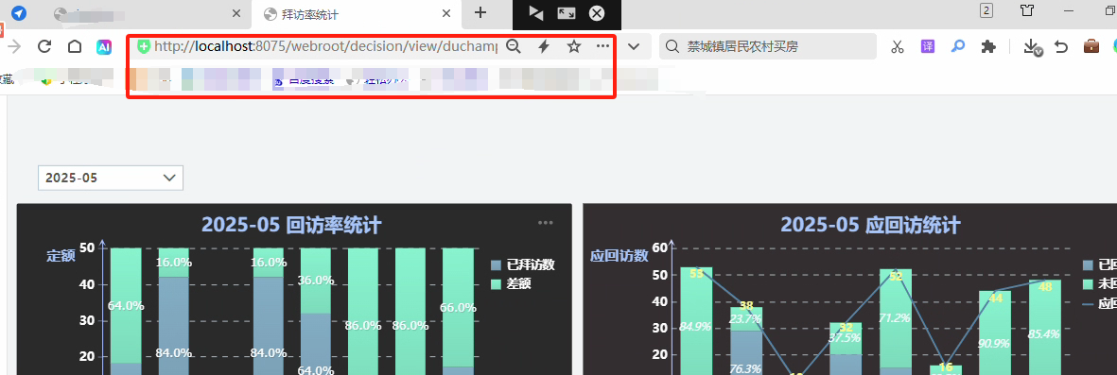Open a new browser tab
This screenshot has width=1117, height=375.
pyautogui.click(x=480, y=13)
